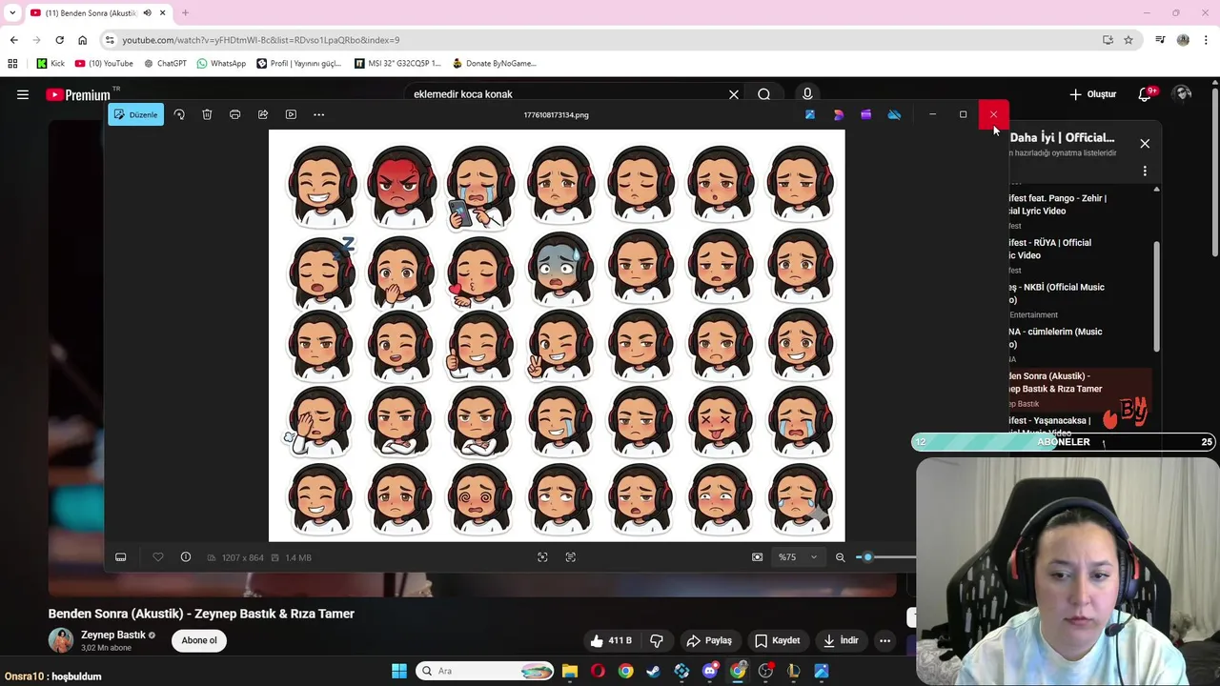Click the YouTube search magnifier button
This screenshot has width=1220, height=686.
click(x=764, y=94)
